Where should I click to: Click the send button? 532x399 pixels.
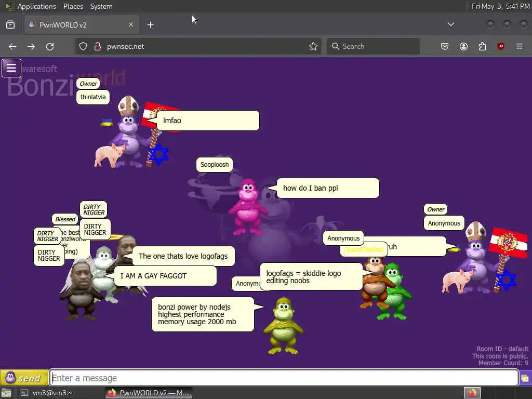coord(24,378)
